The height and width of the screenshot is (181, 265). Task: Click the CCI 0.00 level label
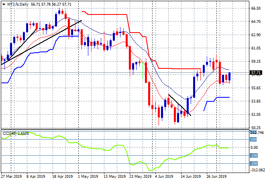[254, 148]
